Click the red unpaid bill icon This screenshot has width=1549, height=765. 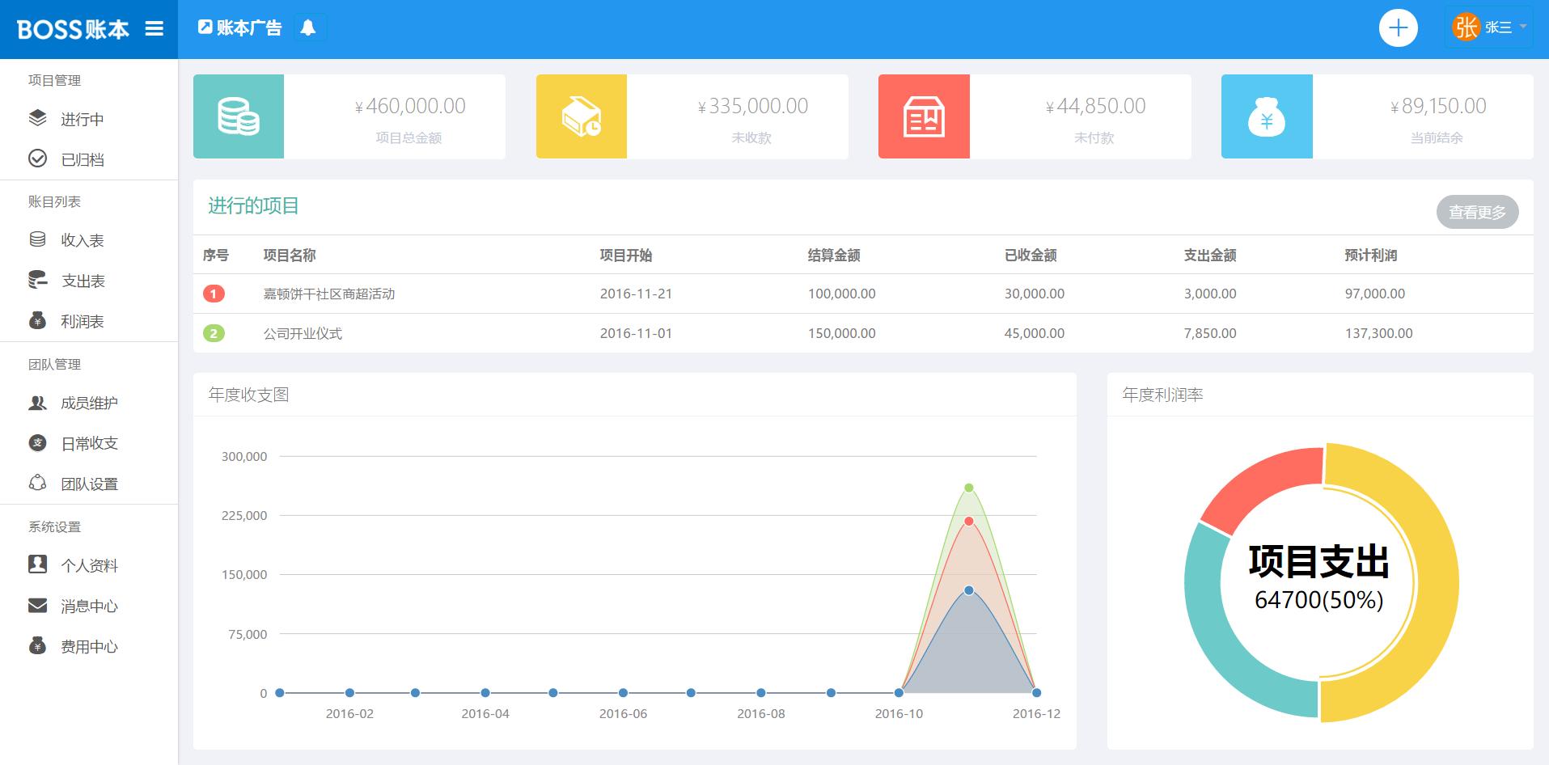click(x=924, y=116)
